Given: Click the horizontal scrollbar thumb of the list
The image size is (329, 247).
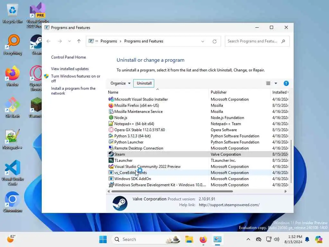Looking at the screenshot, I should pos(172,191).
